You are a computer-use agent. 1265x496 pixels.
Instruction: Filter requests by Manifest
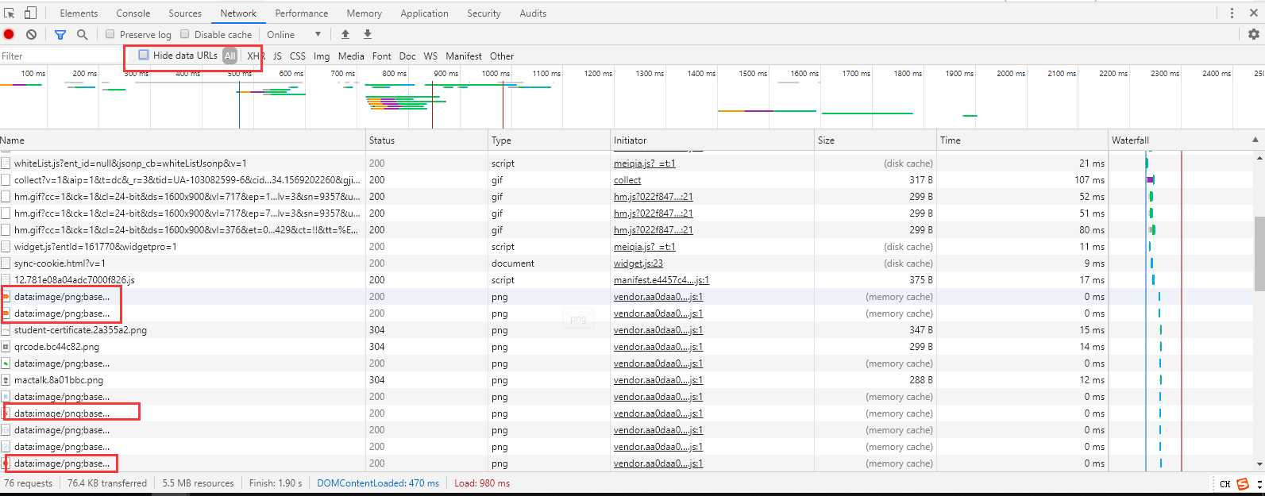pyautogui.click(x=464, y=56)
